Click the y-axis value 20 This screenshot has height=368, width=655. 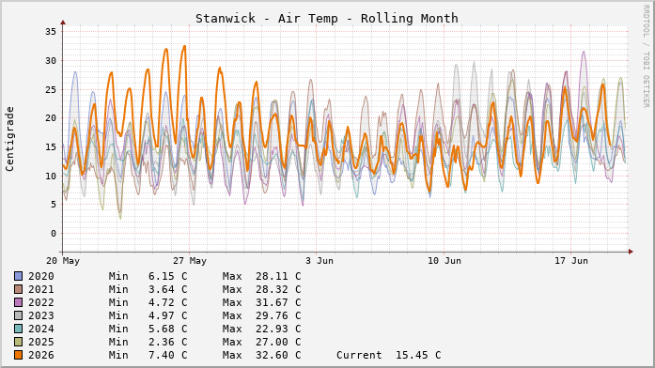point(51,118)
